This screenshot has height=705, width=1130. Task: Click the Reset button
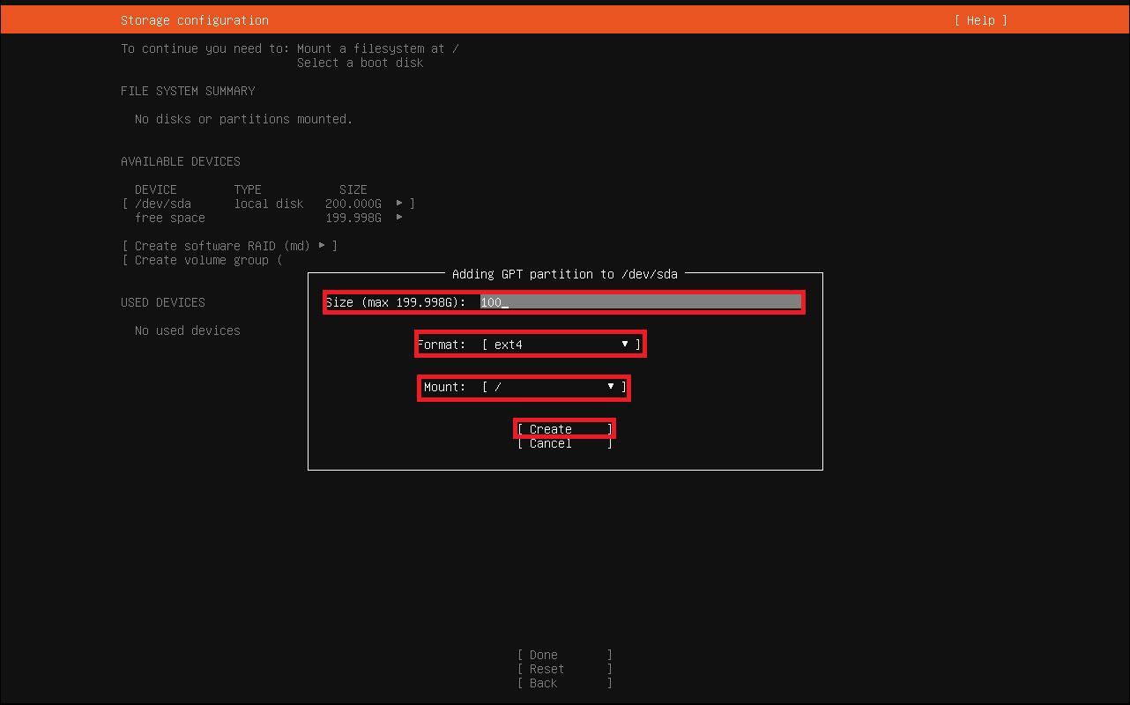pyautogui.click(x=564, y=669)
